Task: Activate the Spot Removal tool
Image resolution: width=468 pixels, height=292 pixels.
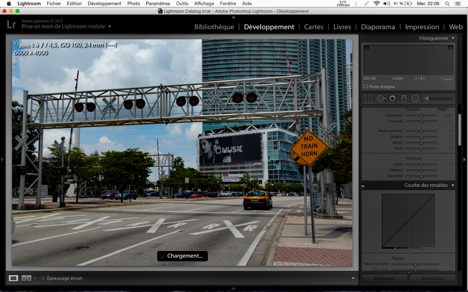Action: click(x=381, y=99)
